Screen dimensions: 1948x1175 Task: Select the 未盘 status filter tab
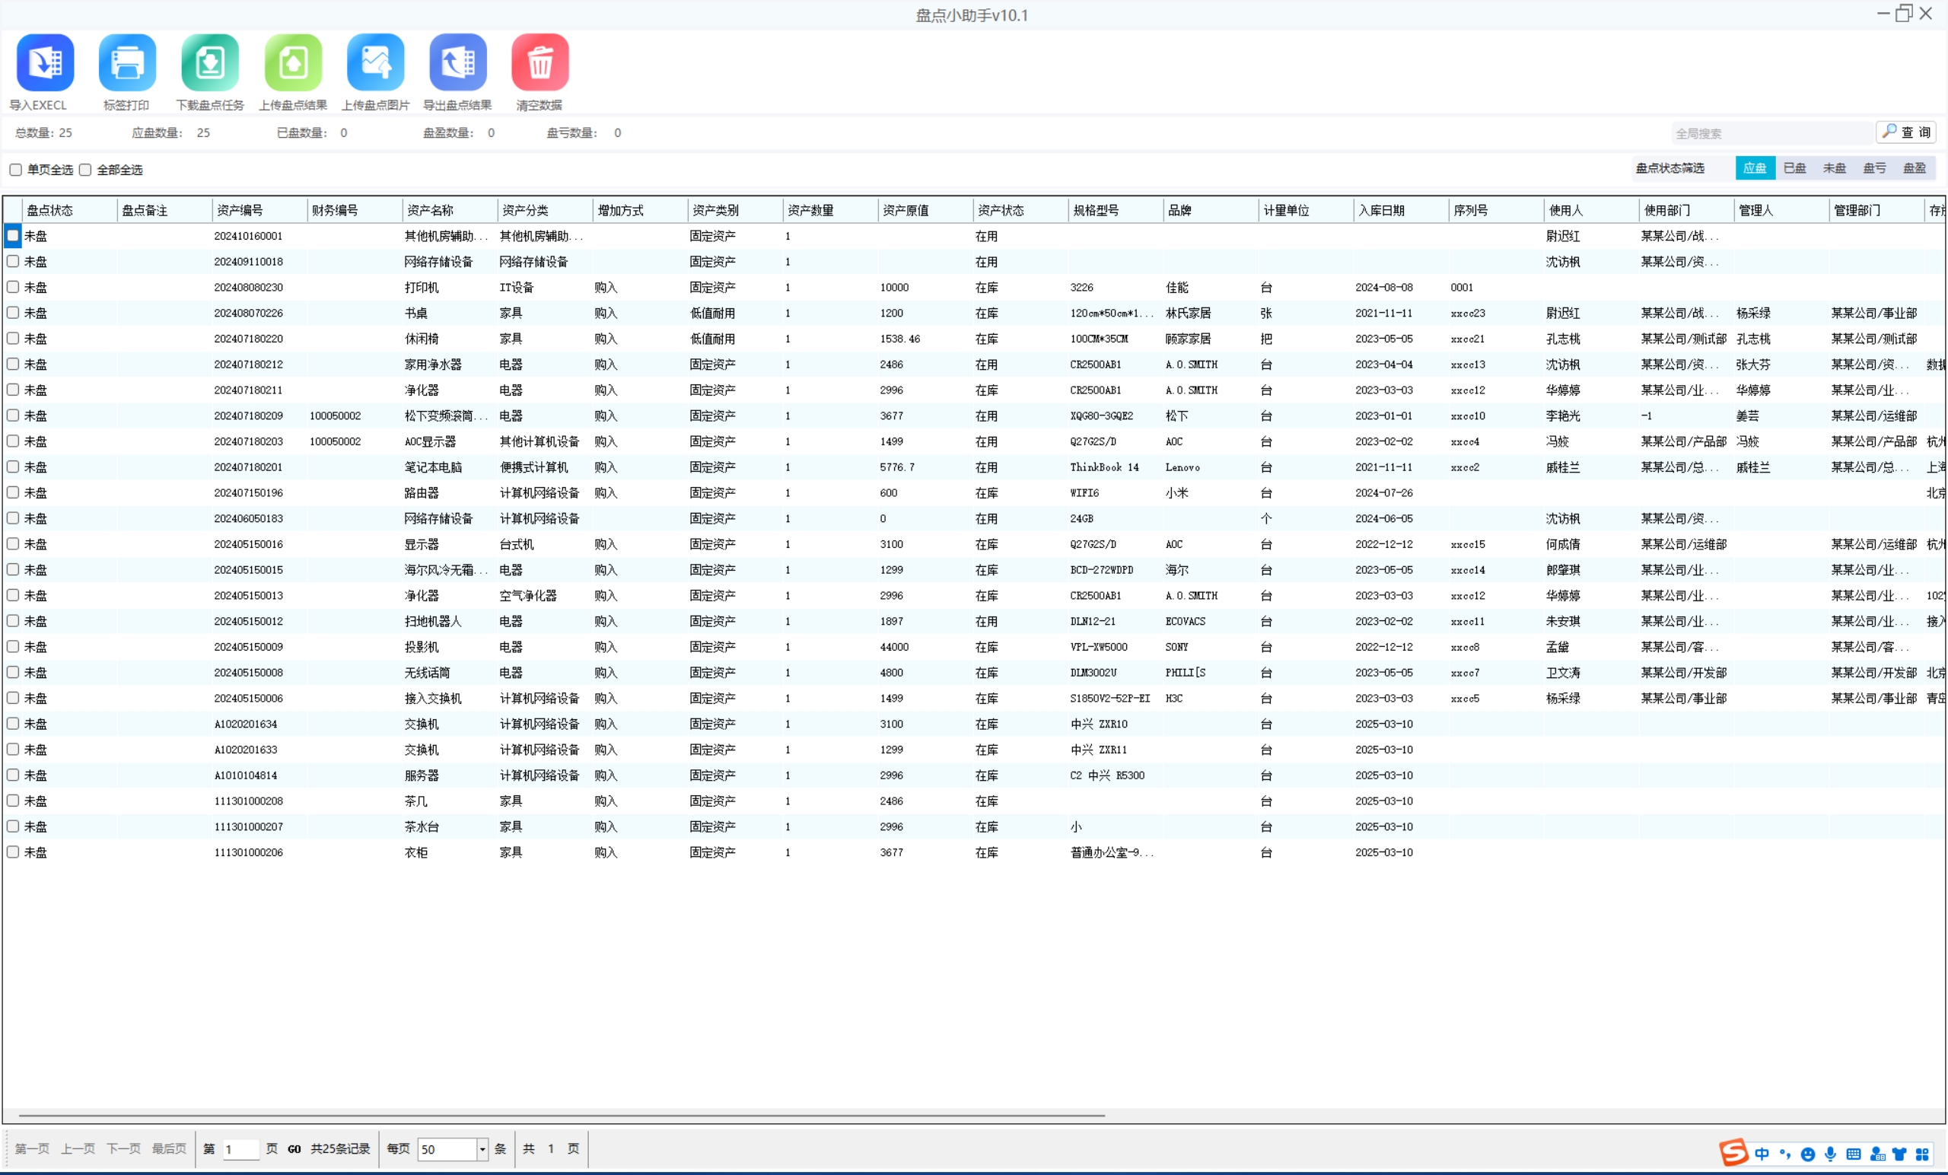point(1834,168)
